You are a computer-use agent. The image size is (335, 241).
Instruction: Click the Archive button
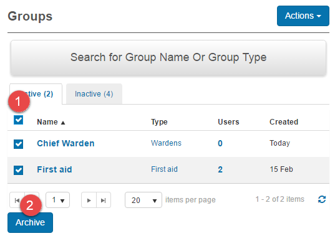(x=30, y=222)
